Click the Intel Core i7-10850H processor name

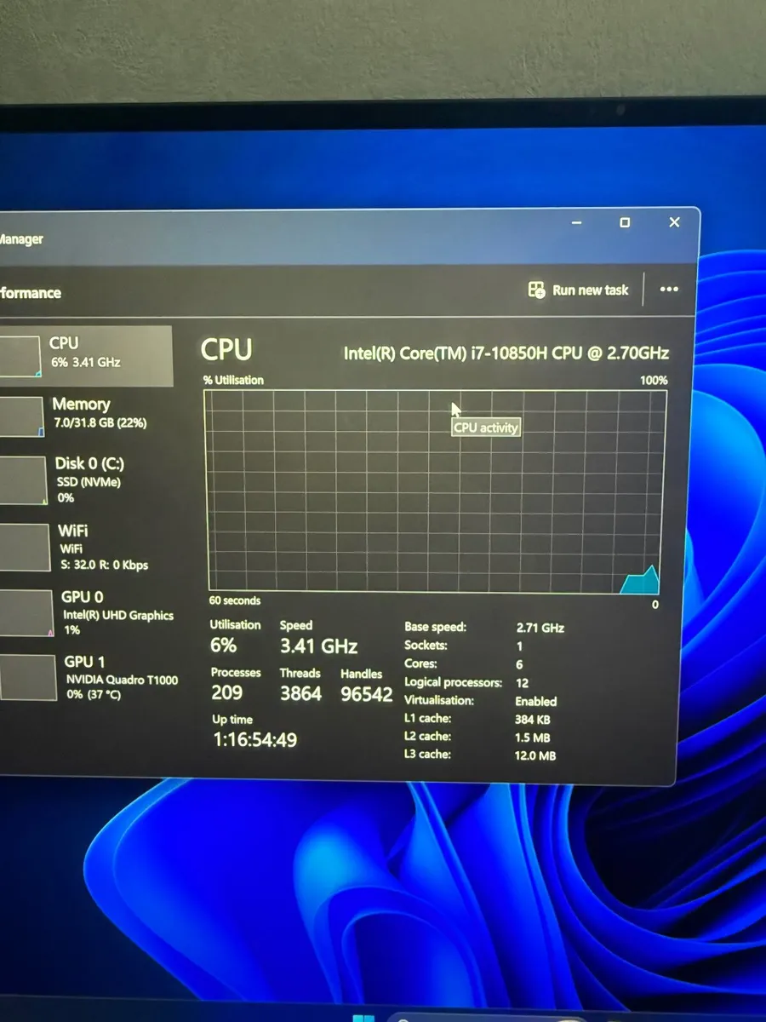click(x=506, y=353)
